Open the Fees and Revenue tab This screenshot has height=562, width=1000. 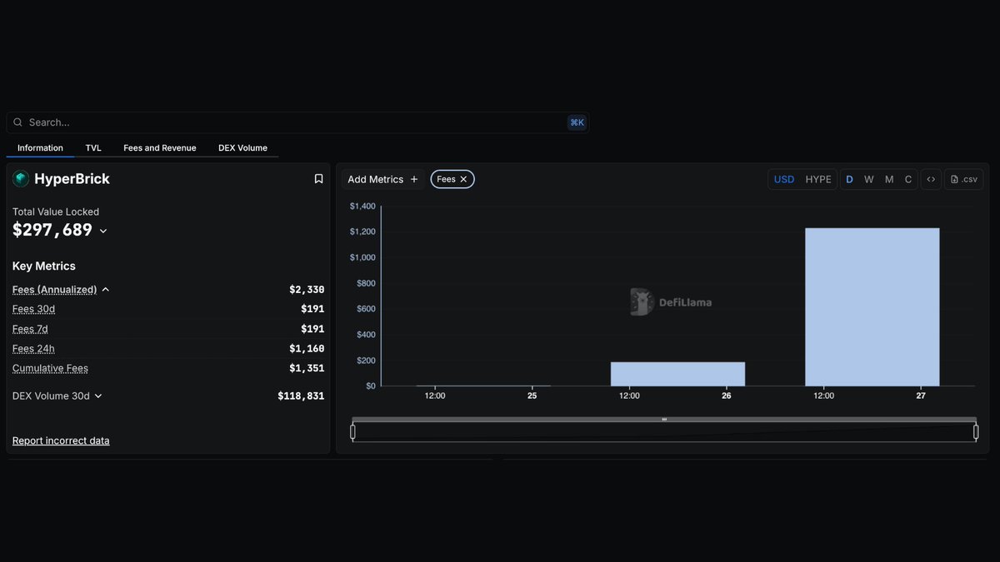point(160,148)
